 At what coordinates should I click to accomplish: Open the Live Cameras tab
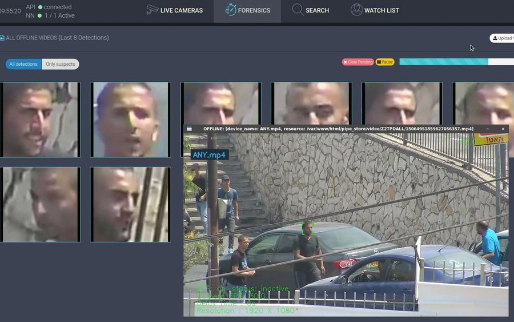click(174, 10)
